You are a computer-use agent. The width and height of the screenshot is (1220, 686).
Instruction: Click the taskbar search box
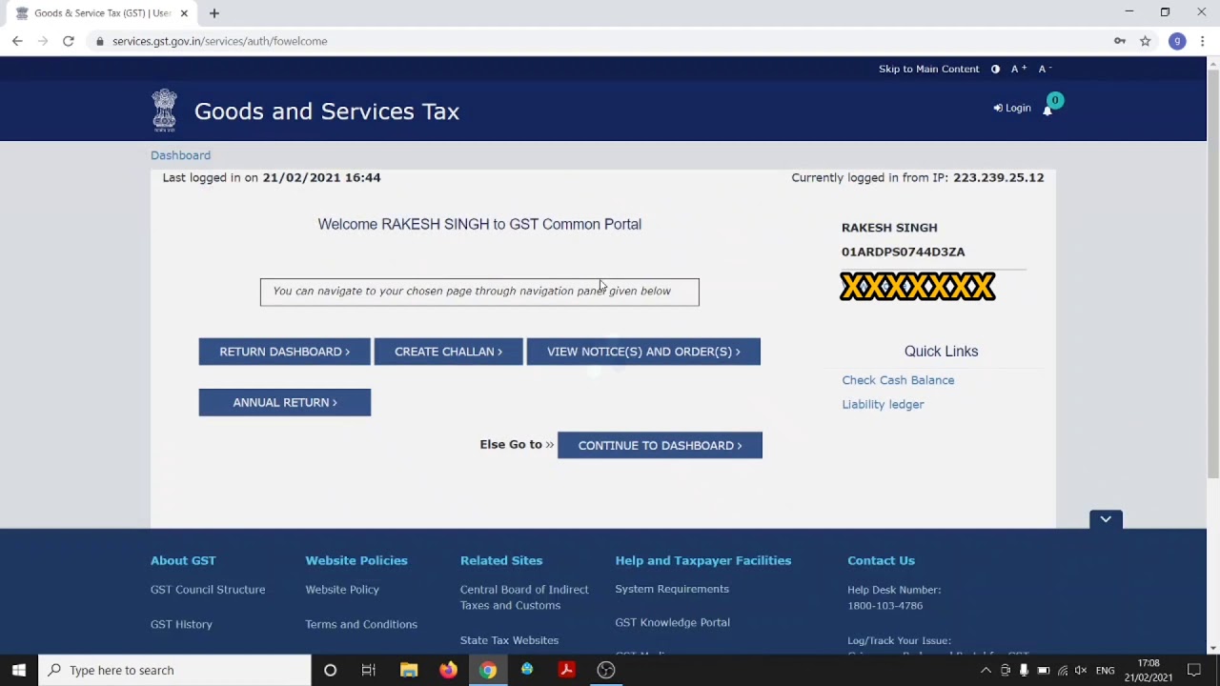pyautogui.click(x=174, y=670)
